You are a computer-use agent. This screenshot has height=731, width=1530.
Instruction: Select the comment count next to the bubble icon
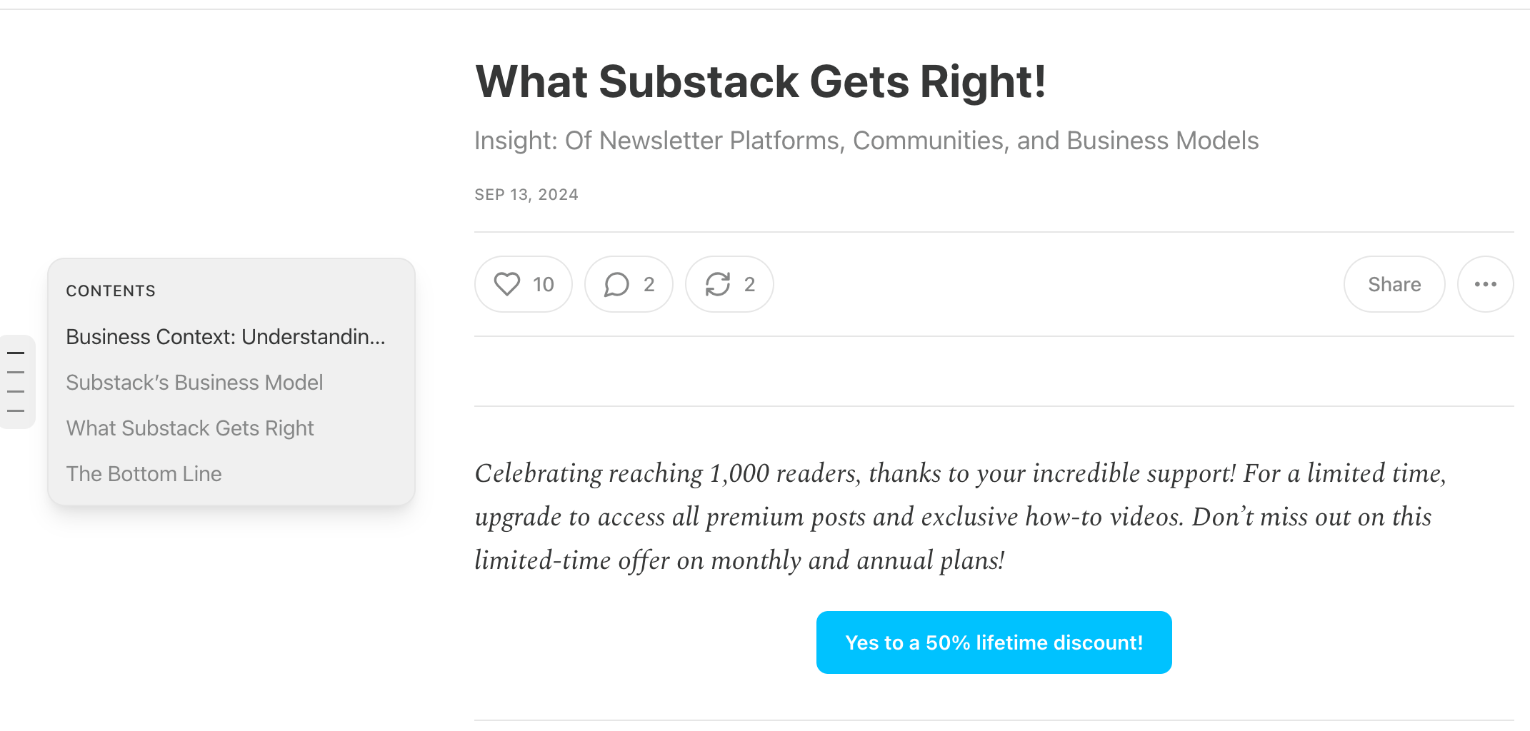click(x=647, y=283)
